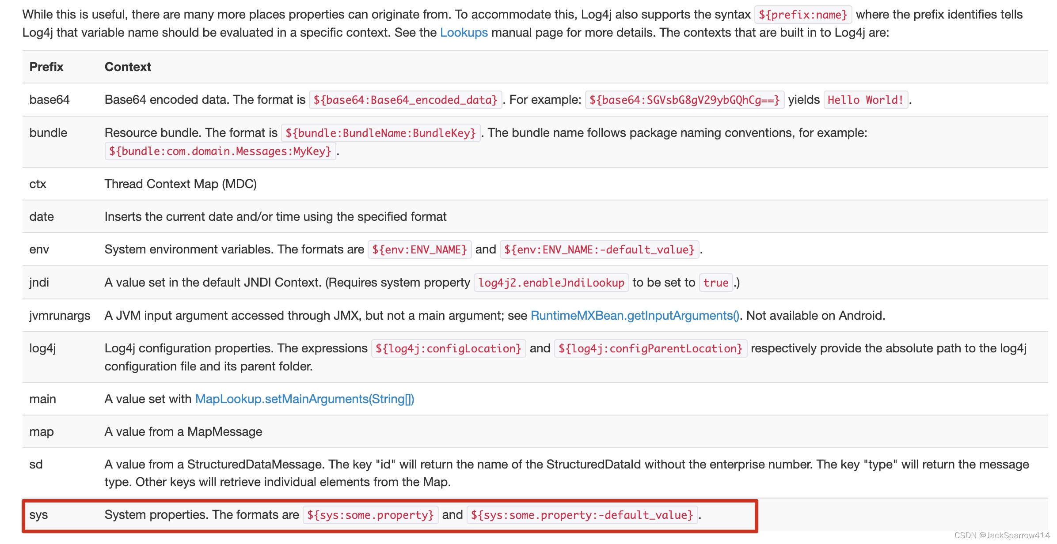The image size is (1057, 544).
Task: Click the base64 example SGVsbG8gV29ybGQhCg== code
Action: (x=684, y=100)
